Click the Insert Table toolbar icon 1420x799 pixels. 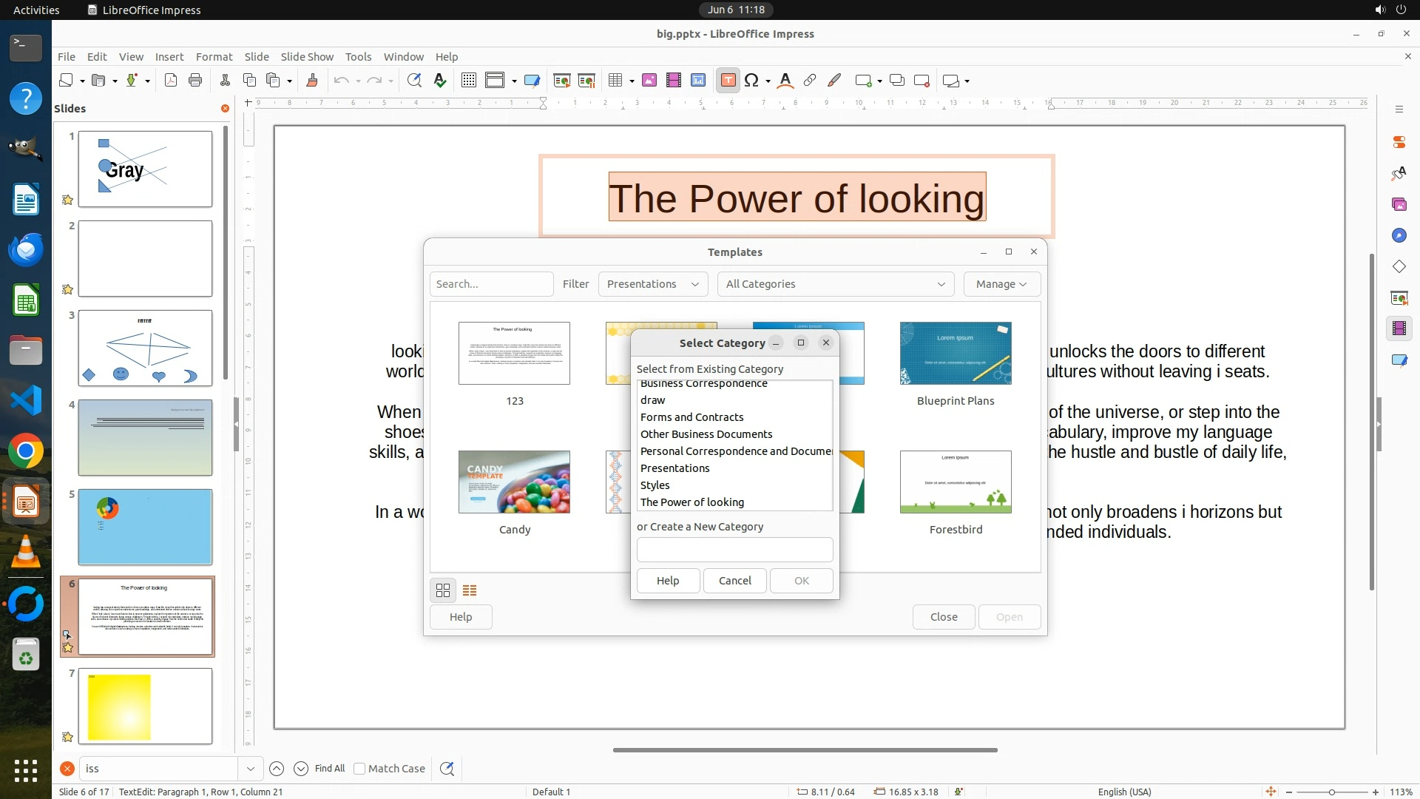coord(615,81)
